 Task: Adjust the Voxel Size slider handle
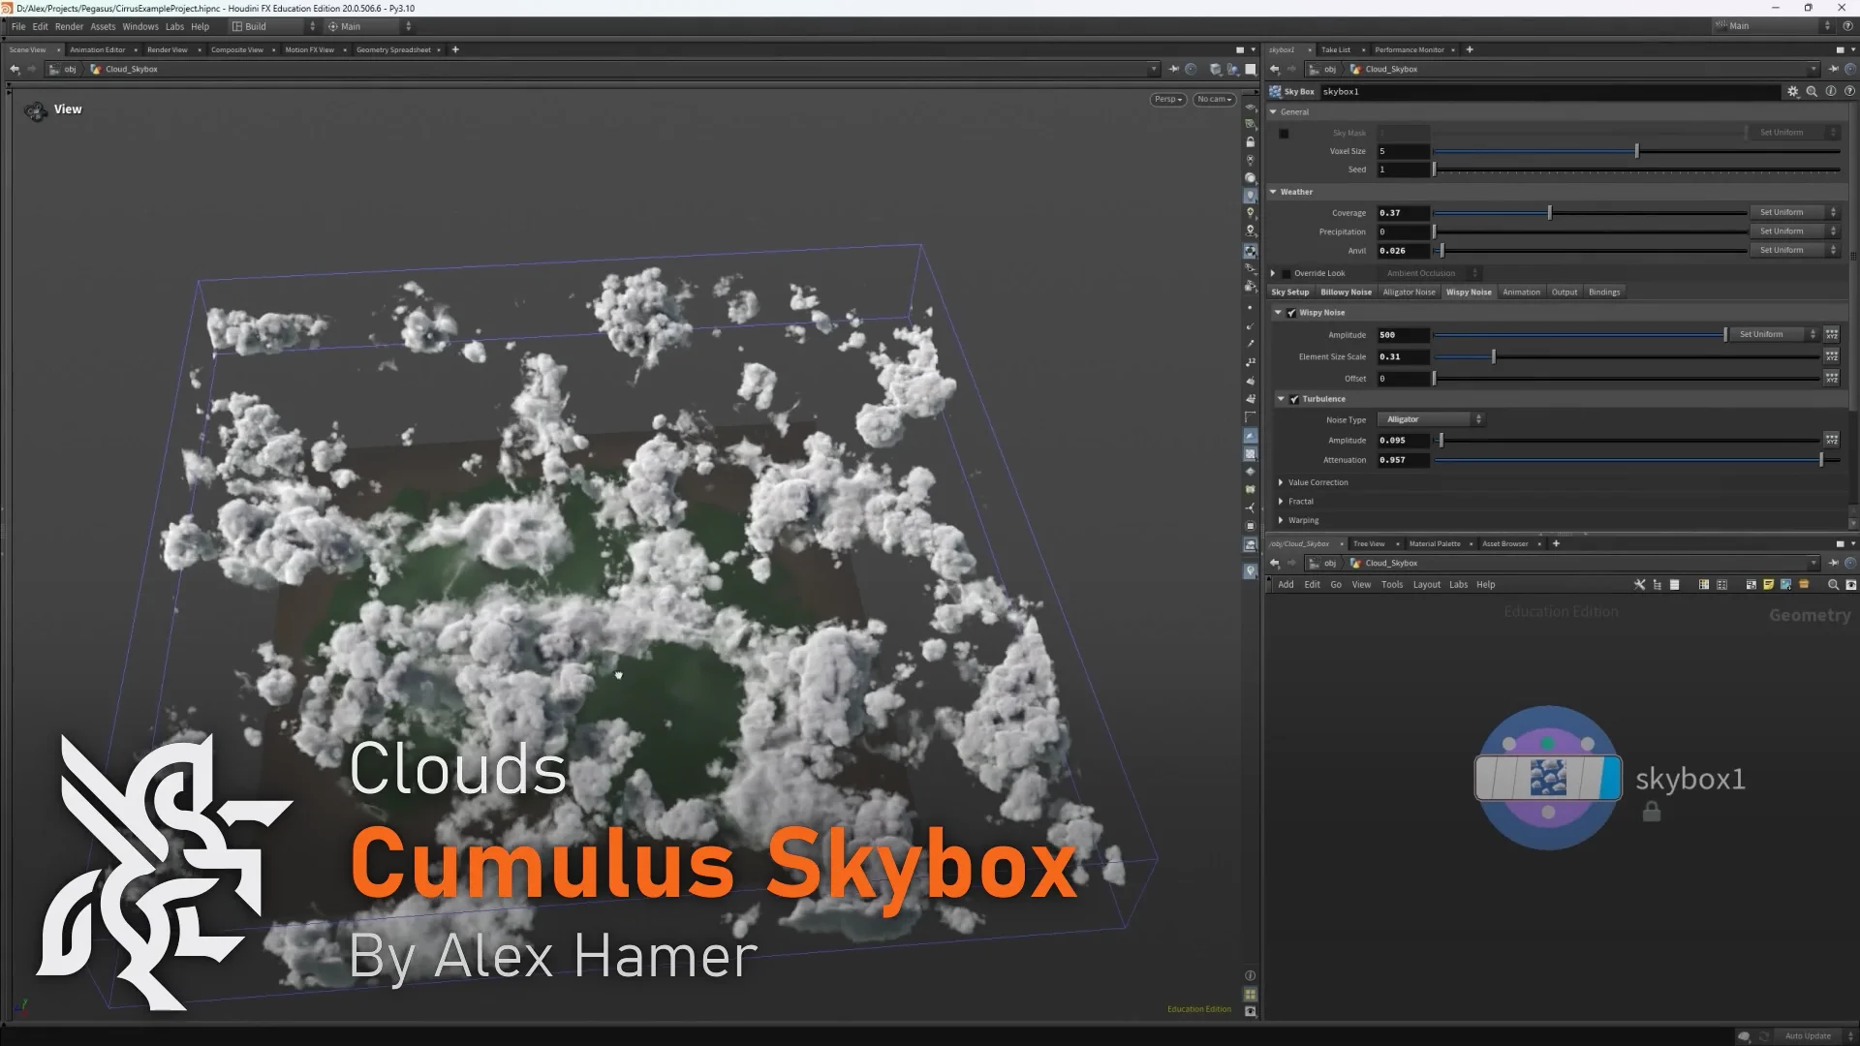(1636, 151)
